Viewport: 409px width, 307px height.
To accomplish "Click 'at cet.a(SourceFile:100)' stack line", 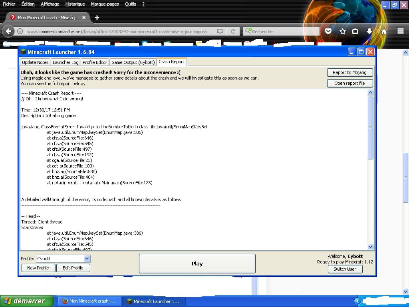I will click(x=70, y=166).
